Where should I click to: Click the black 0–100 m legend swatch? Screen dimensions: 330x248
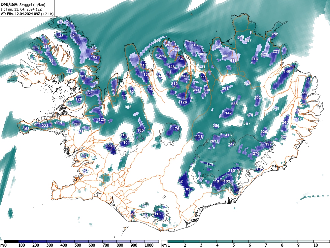pos(11,241)
